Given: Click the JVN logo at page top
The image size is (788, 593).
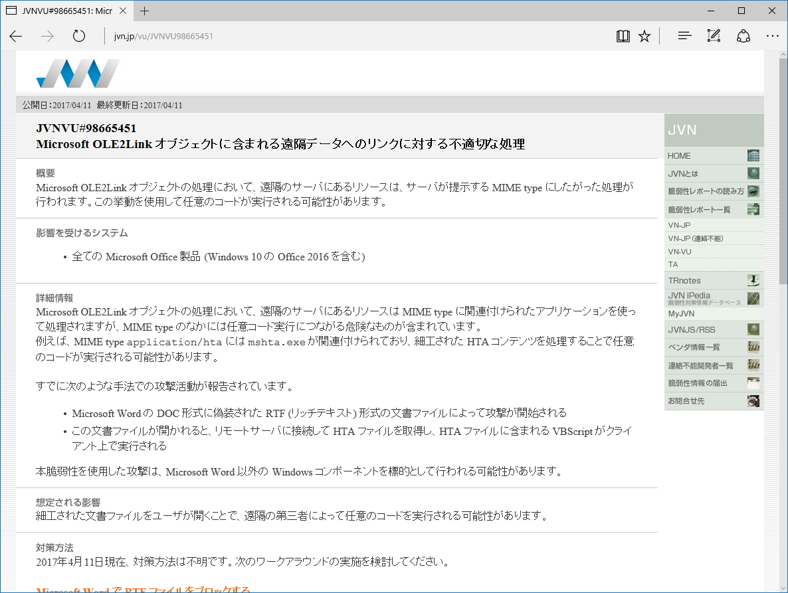Looking at the screenshot, I should pos(78,73).
